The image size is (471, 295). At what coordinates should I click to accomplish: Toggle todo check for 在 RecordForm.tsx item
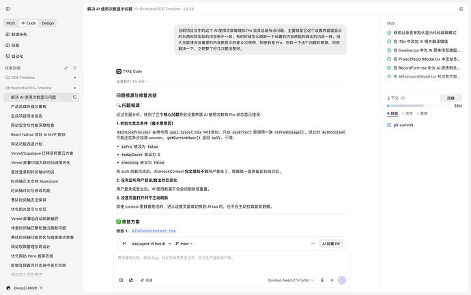[x=389, y=67]
